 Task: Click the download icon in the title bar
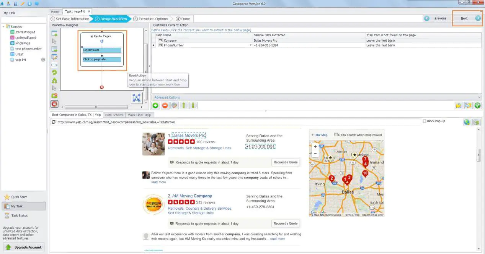point(29,3)
